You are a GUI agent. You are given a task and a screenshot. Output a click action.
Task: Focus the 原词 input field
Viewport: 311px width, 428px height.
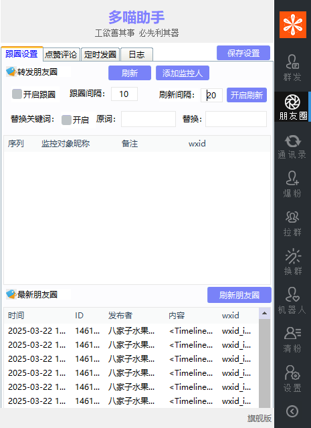point(148,119)
